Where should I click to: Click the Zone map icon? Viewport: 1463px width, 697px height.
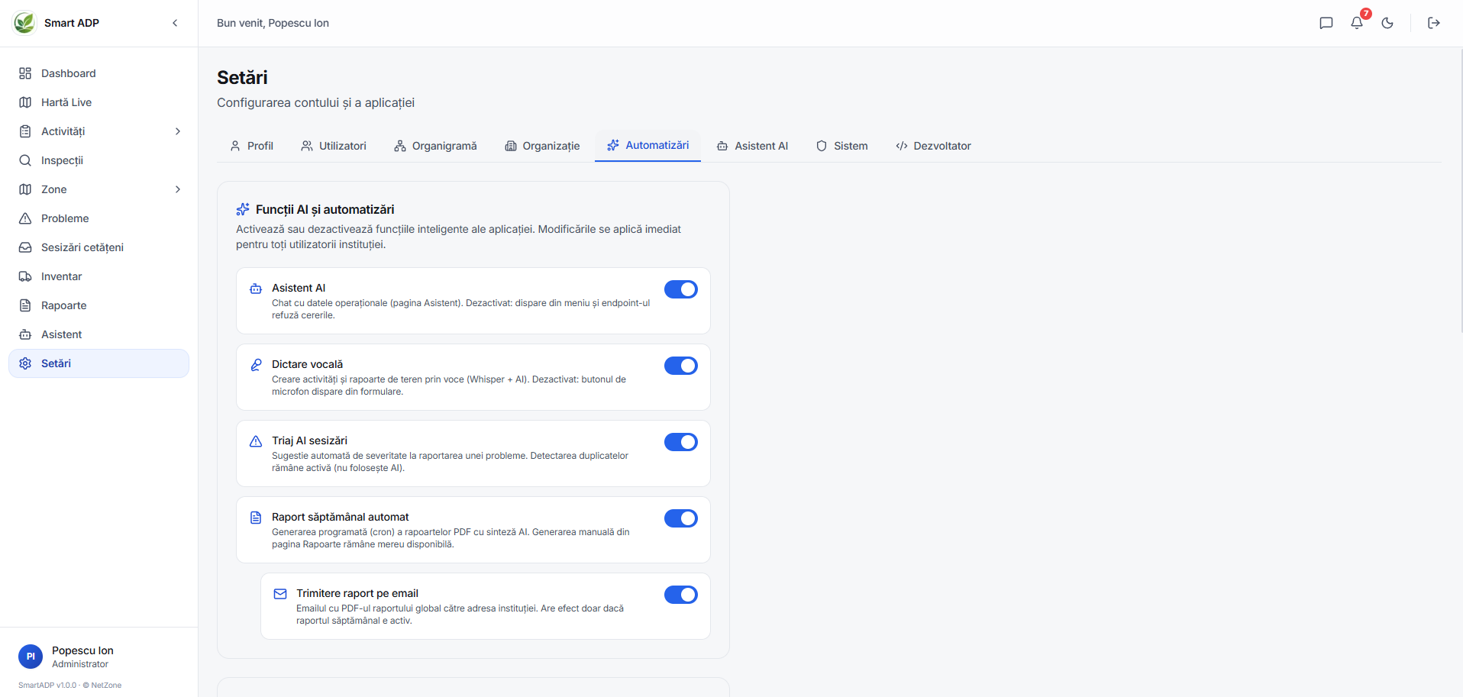(25, 189)
